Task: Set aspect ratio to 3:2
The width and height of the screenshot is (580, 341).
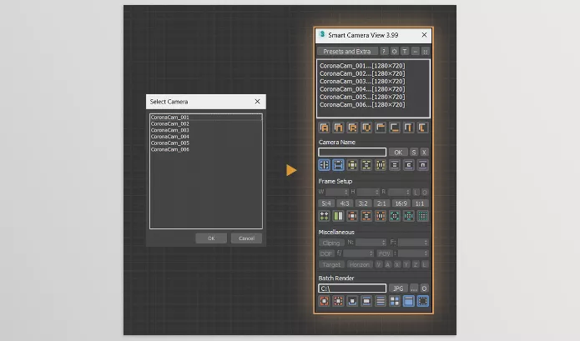Action: tap(363, 203)
